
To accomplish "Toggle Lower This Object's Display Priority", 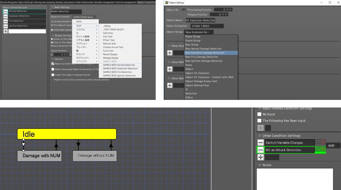I will pyautogui.click(x=53, y=75).
